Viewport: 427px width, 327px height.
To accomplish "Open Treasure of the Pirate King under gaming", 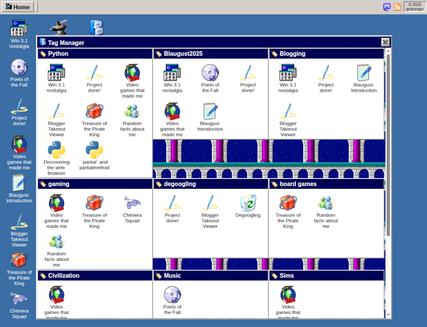I will (94, 212).
